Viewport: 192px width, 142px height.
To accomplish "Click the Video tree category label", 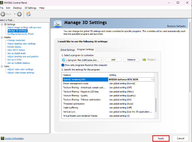I will click(x=7, y=66).
